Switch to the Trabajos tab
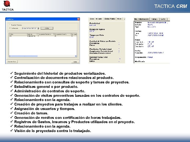The image size is (190, 142). coord(154,19)
